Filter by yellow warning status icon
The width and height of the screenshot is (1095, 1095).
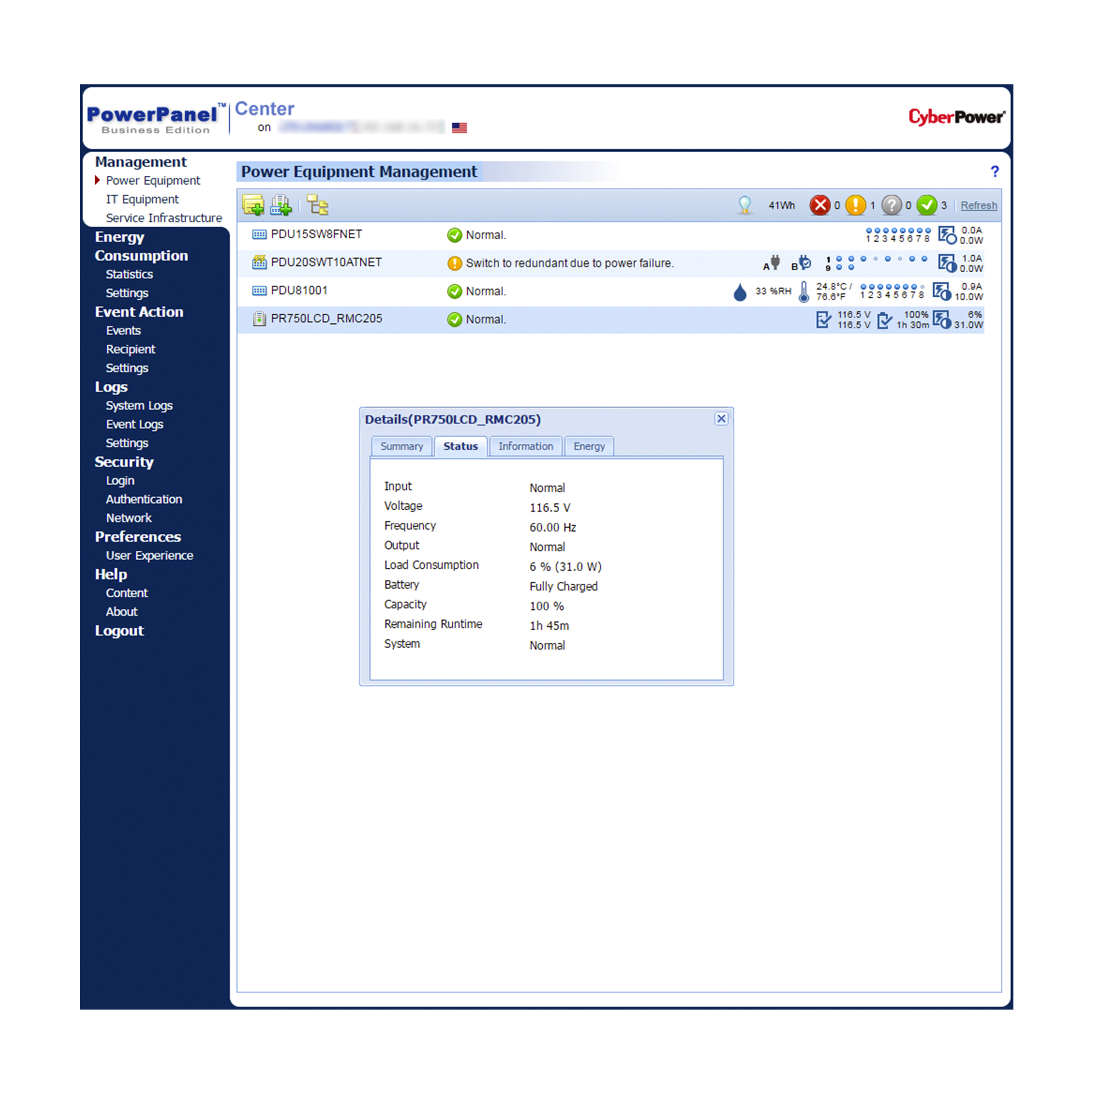[x=855, y=205]
